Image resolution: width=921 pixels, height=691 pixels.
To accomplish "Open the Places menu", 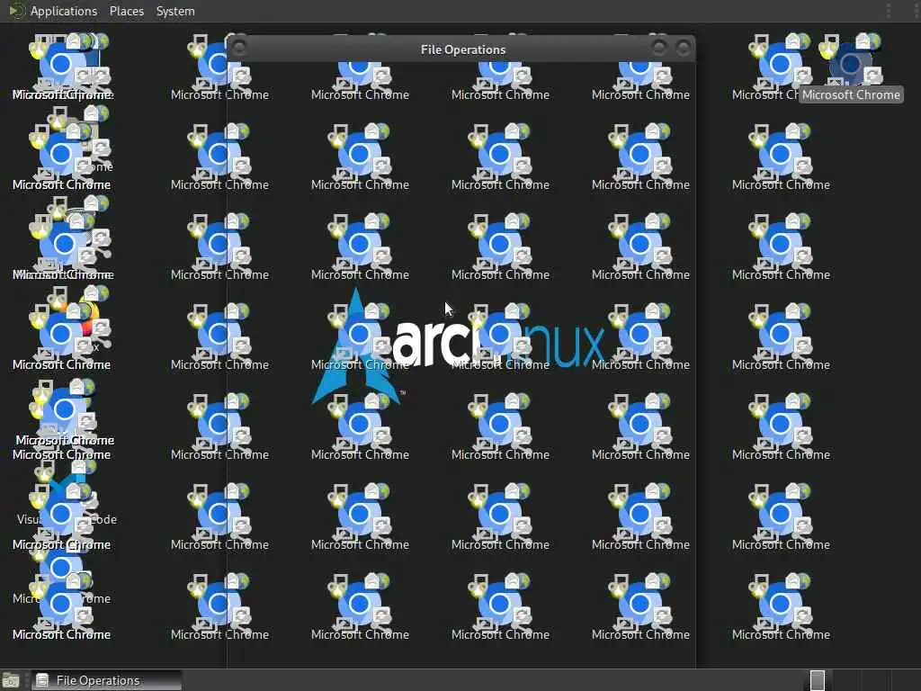I will coord(126,11).
